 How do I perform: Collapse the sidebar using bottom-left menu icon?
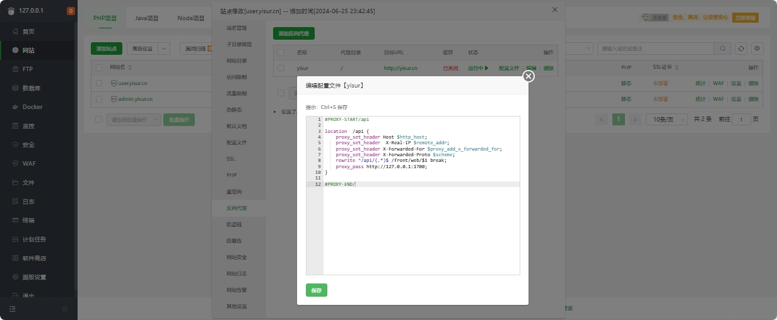click(12, 309)
